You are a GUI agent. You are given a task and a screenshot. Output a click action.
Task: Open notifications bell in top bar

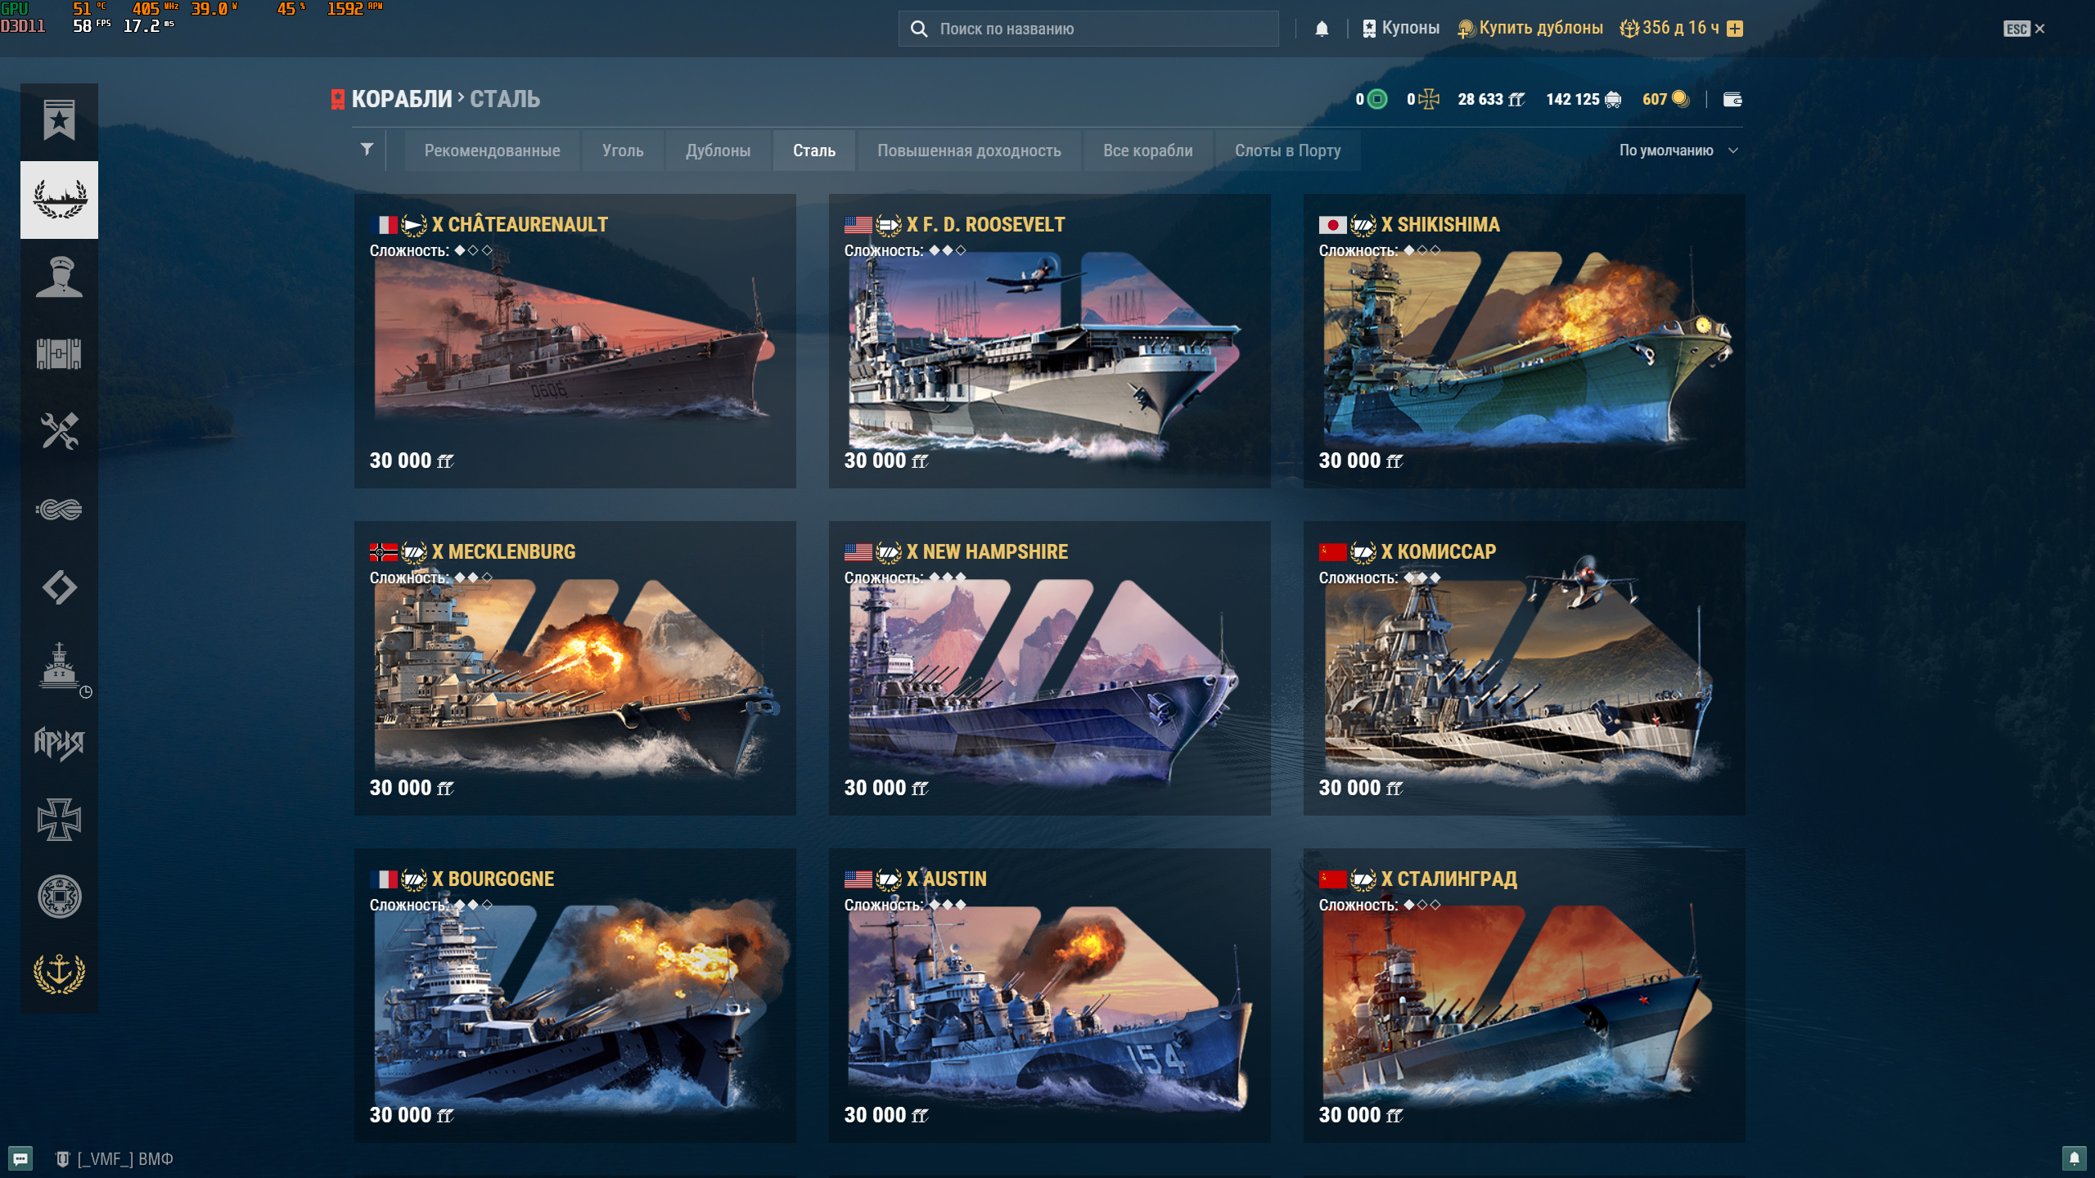[x=1322, y=29]
